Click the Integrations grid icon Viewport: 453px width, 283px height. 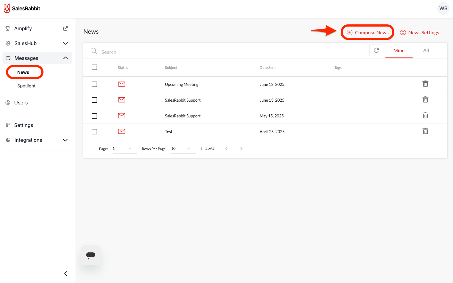point(8,140)
